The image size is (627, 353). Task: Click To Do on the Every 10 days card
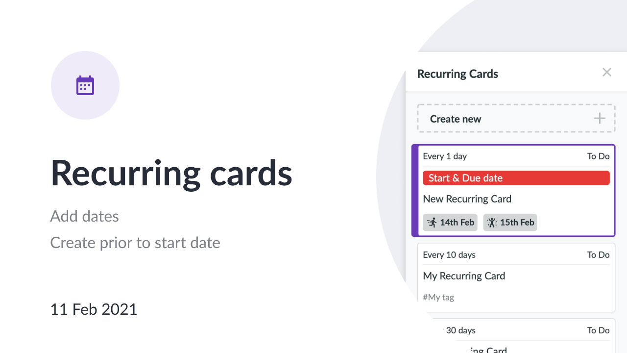coord(598,255)
